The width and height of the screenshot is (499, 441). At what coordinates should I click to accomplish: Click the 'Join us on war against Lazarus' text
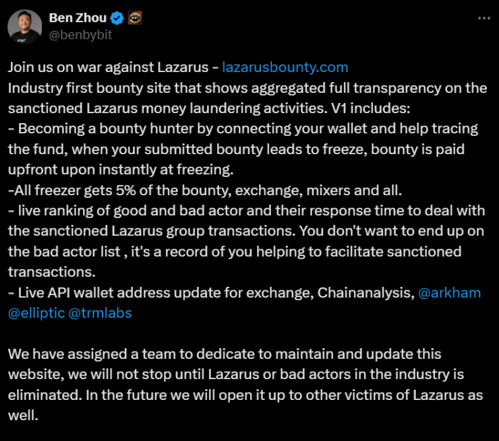coord(108,67)
